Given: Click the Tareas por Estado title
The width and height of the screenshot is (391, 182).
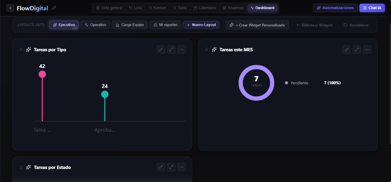Looking at the screenshot, I should point(52,167).
